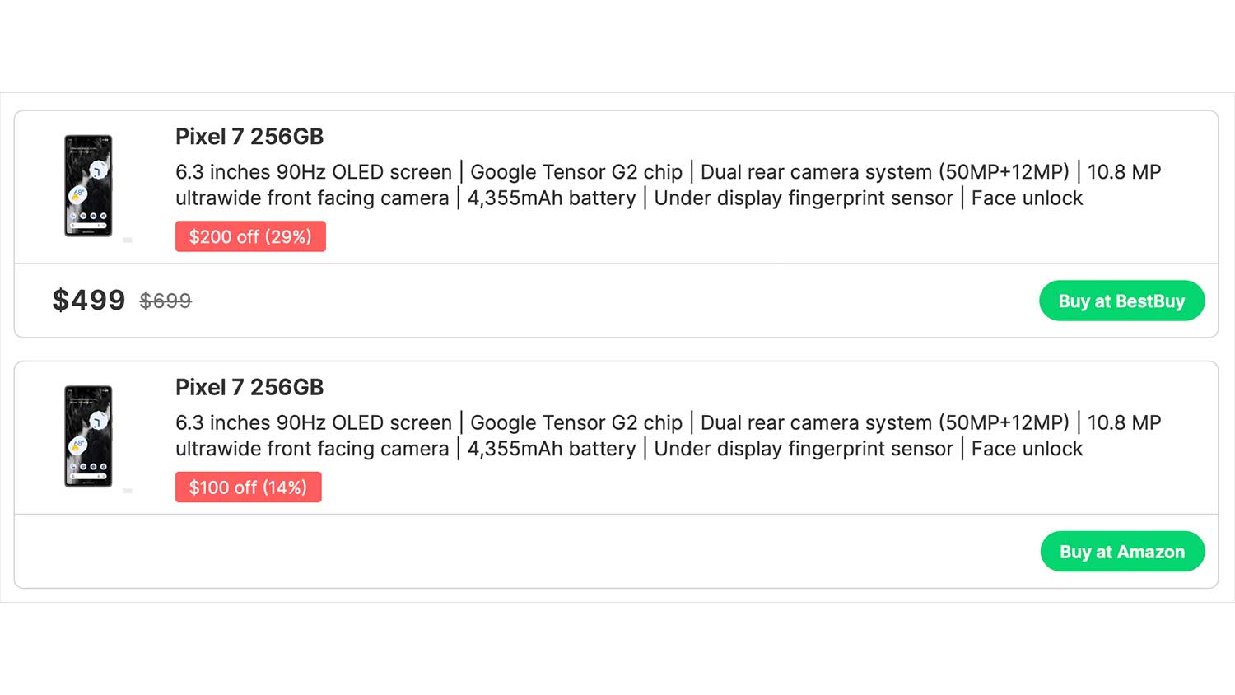Click the $499 sale price
Image resolution: width=1235 pixels, height=695 pixels.
pyautogui.click(x=89, y=301)
